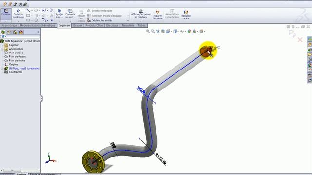Select the Line sketch tool

click(x=28, y=10)
